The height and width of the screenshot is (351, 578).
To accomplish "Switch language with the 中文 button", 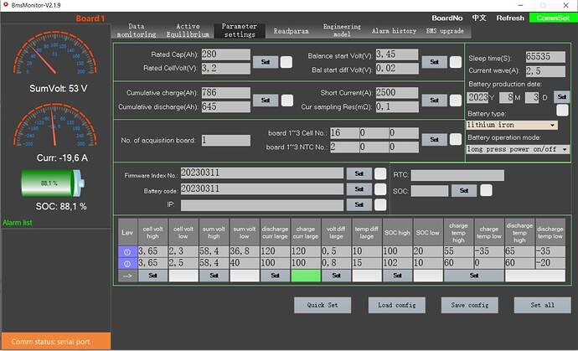I will coord(479,18).
